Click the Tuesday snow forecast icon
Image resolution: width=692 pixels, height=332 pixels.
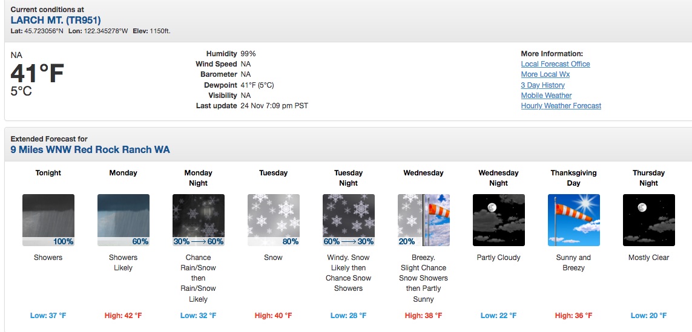(273, 220)
